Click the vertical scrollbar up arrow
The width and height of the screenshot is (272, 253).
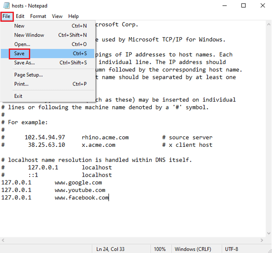[268, 24]
